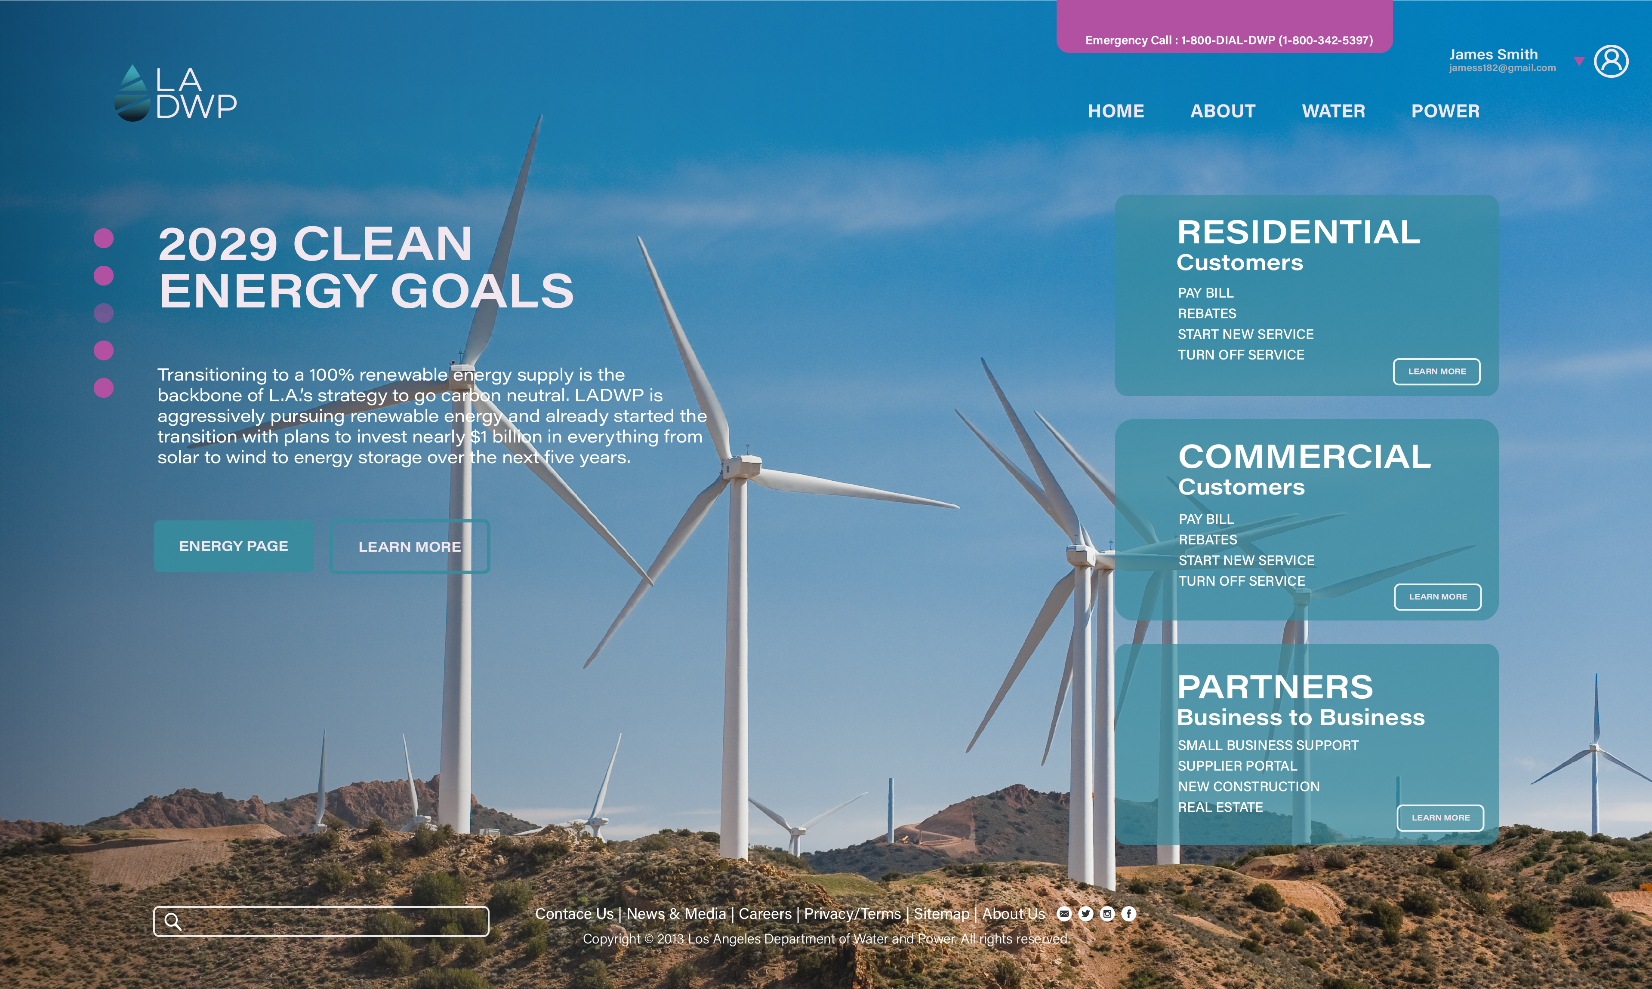Screen dimensions: 1652x989
Task: Select the fourth slide indicator dot
Action: (103, 350)
